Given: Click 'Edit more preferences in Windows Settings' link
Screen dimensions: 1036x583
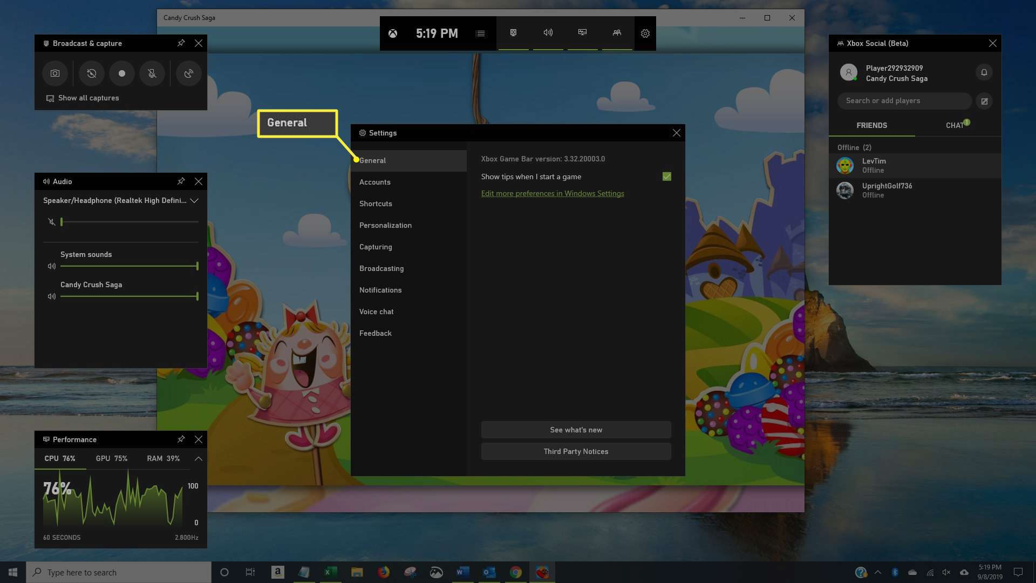Looking at the screenshot, I should (x=552, y=194).
